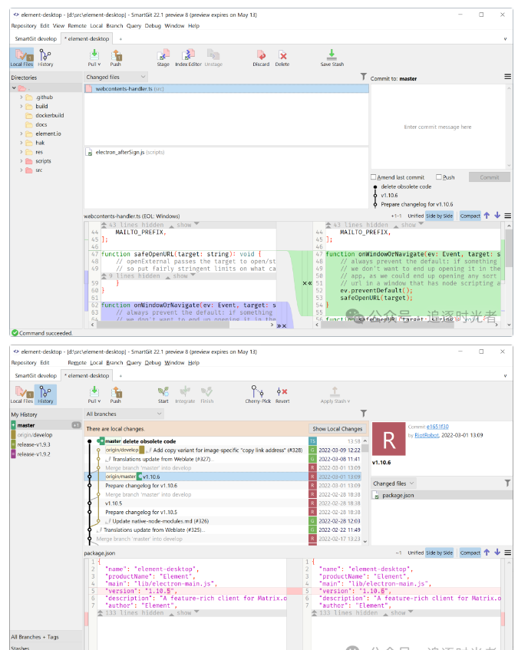Click filter icon above top window's Changed files
518x650 pixels.
[364, 76]
